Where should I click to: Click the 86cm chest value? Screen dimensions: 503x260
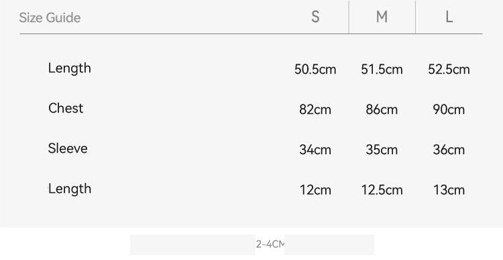tap(382, 110)
